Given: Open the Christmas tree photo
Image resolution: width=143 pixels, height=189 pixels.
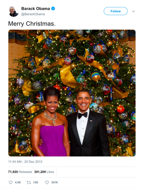Looking at the screenshot, I should click(x=72, y=93).
